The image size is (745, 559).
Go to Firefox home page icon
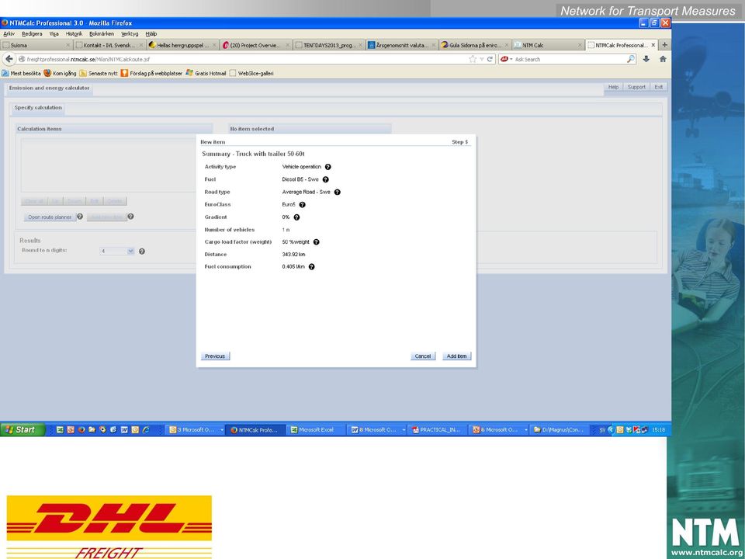(x=663, y=59)
